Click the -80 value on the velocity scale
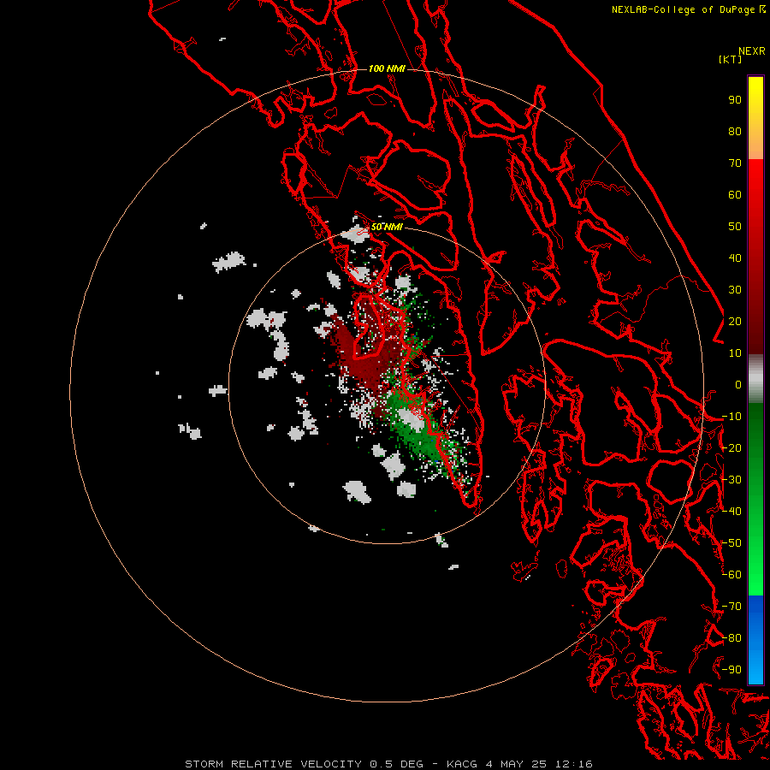This screenshot has height=770, width=770. click(x=731, y=638)
